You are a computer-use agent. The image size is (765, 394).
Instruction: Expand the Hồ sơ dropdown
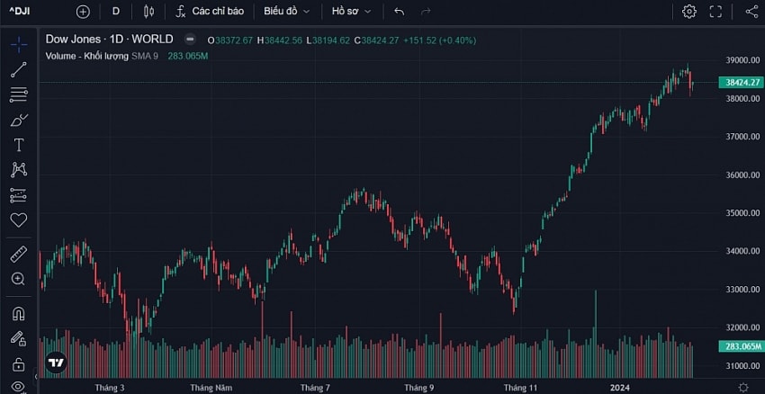(x=351, y=11)
